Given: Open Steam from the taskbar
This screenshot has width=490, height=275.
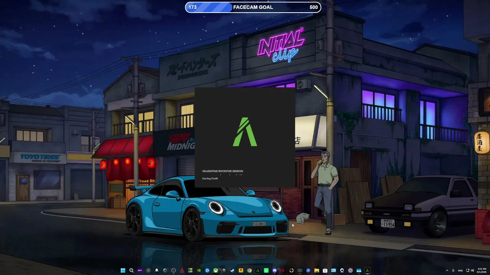Looking at the screenshot, I should click(x=232, y=270).
